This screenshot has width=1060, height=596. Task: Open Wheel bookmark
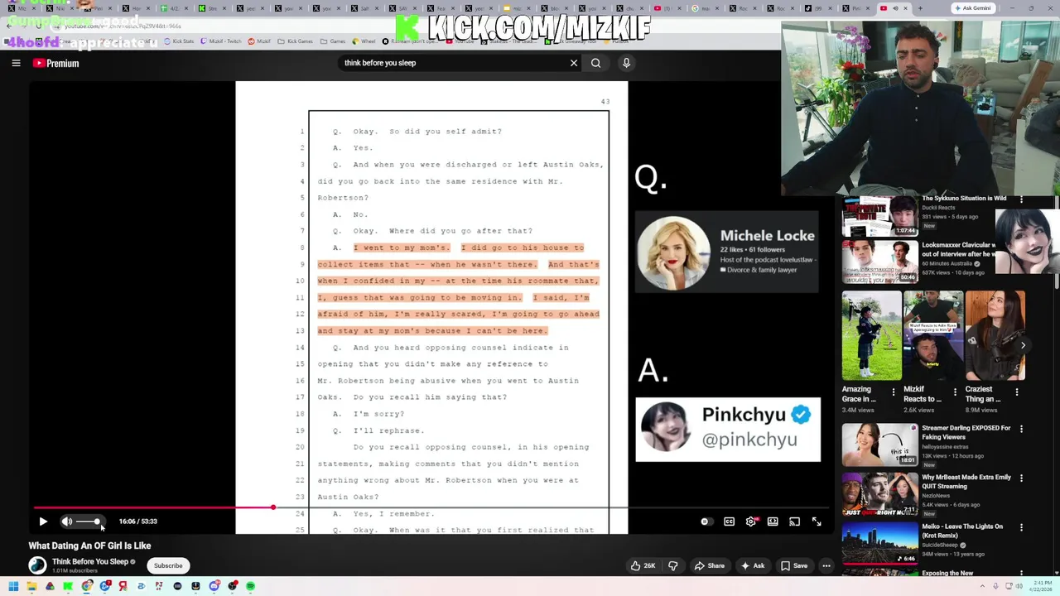click(364, 41)
